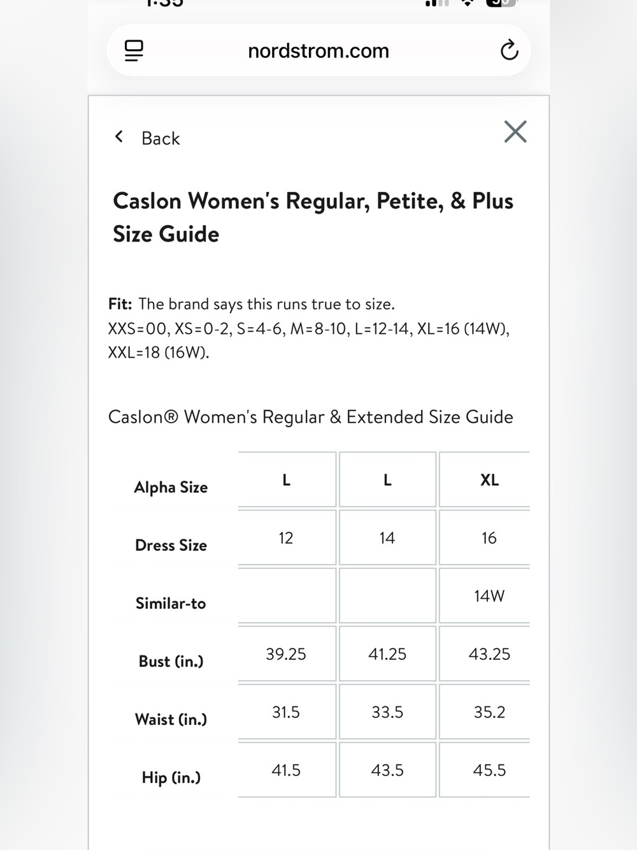The width and height of the screenshot is (637, 850).
Task: Go back using the left chevron
Action: (118, 136)
